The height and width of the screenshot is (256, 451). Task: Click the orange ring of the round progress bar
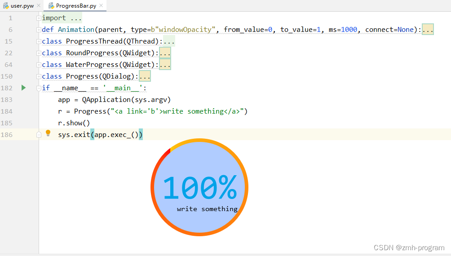[x=247, y=187]
